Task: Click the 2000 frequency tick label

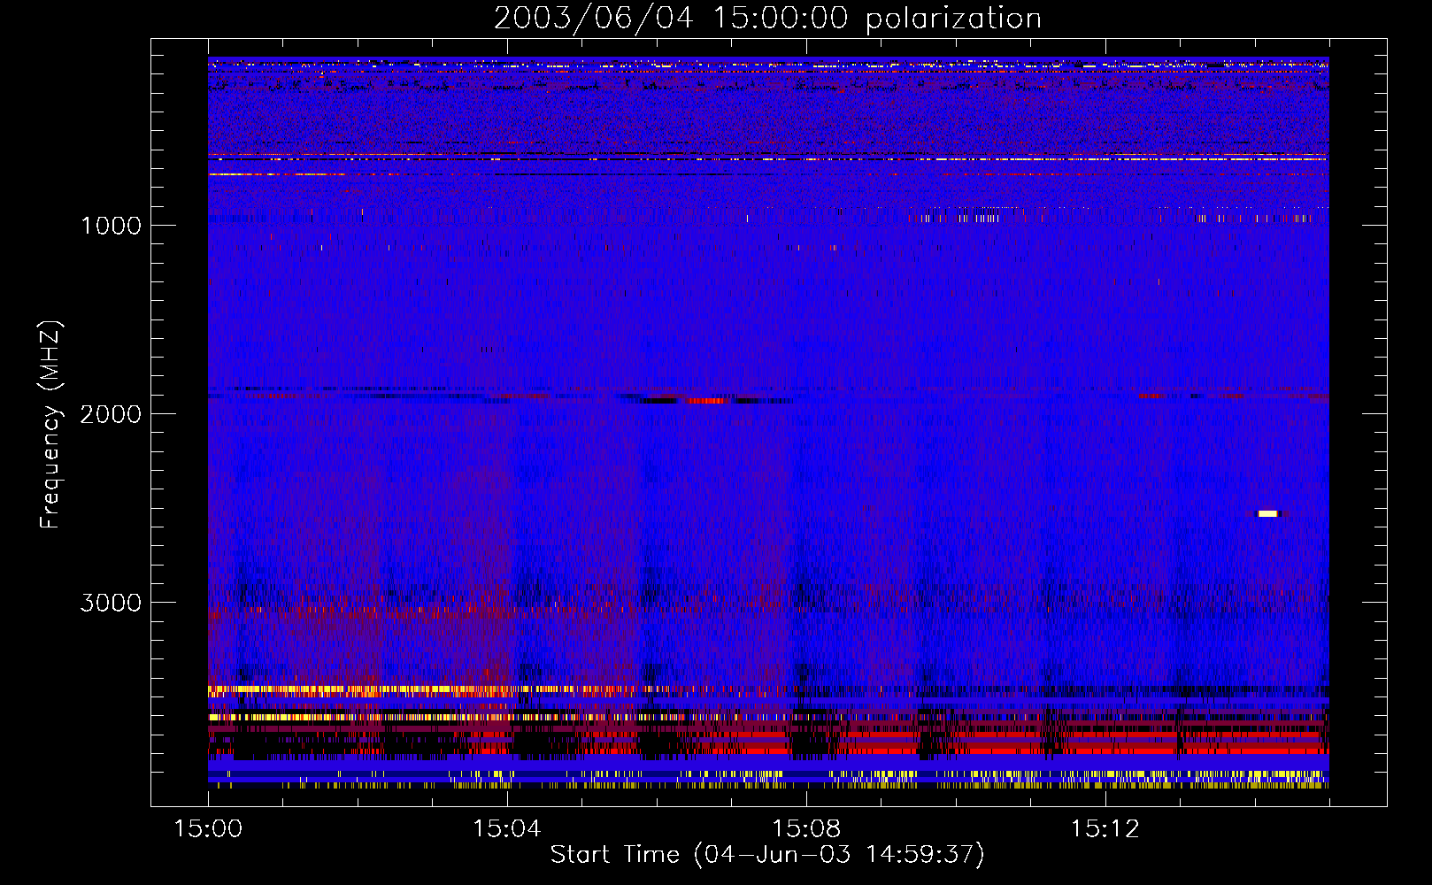Action: pos(111,414)
